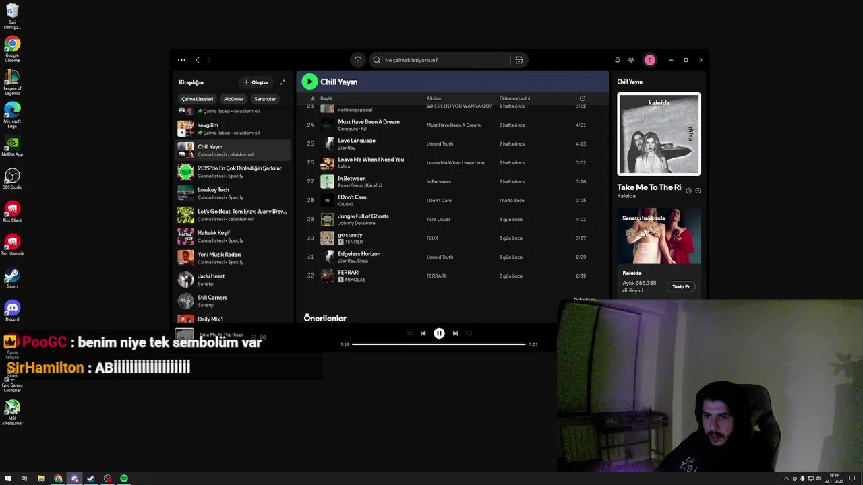Launch Discord from desktop shortcut
The image size is (863, 485).
[12, 311]
